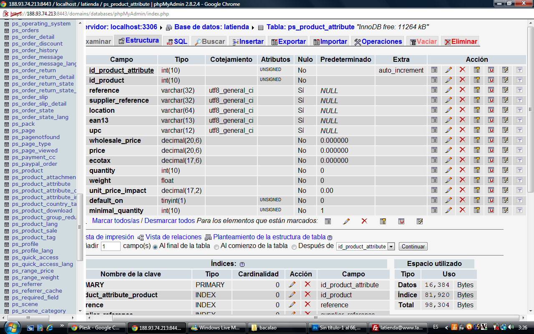
Task: Browse distinct values of ecotax field
Action: pos(434,160)
